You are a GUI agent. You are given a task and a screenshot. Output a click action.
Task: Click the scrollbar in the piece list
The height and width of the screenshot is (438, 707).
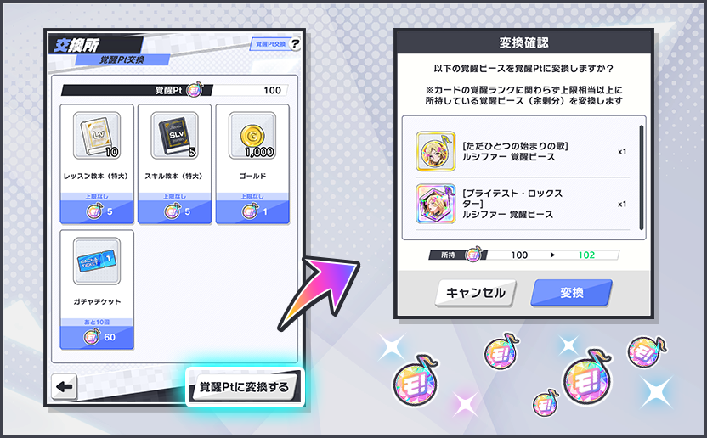pyautogui.click(x=642, y=178)
